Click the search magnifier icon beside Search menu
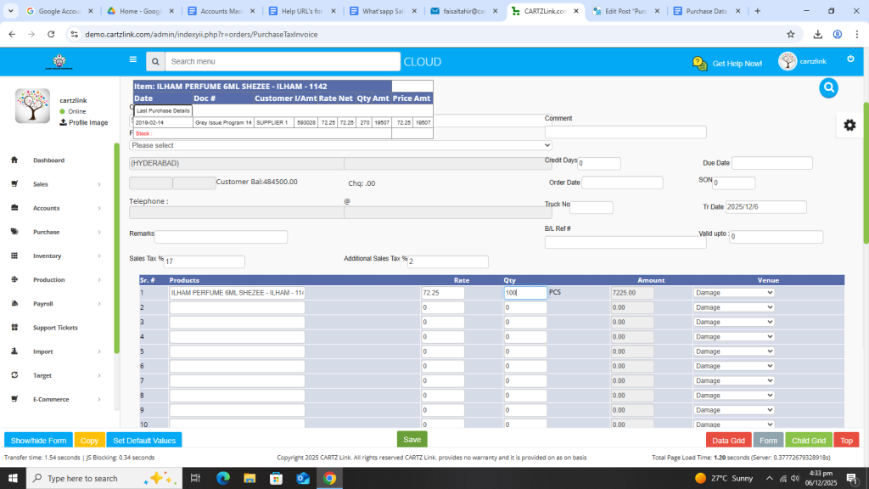The height and width of the screenshot is (489, 869). [x=154, y=62]
